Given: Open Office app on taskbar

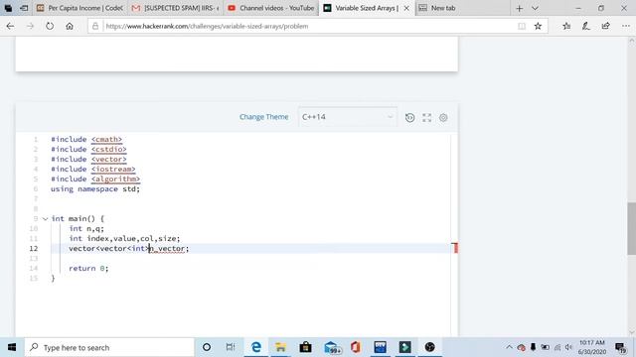Looking at the screenshot, I should [x=356, y=347].
